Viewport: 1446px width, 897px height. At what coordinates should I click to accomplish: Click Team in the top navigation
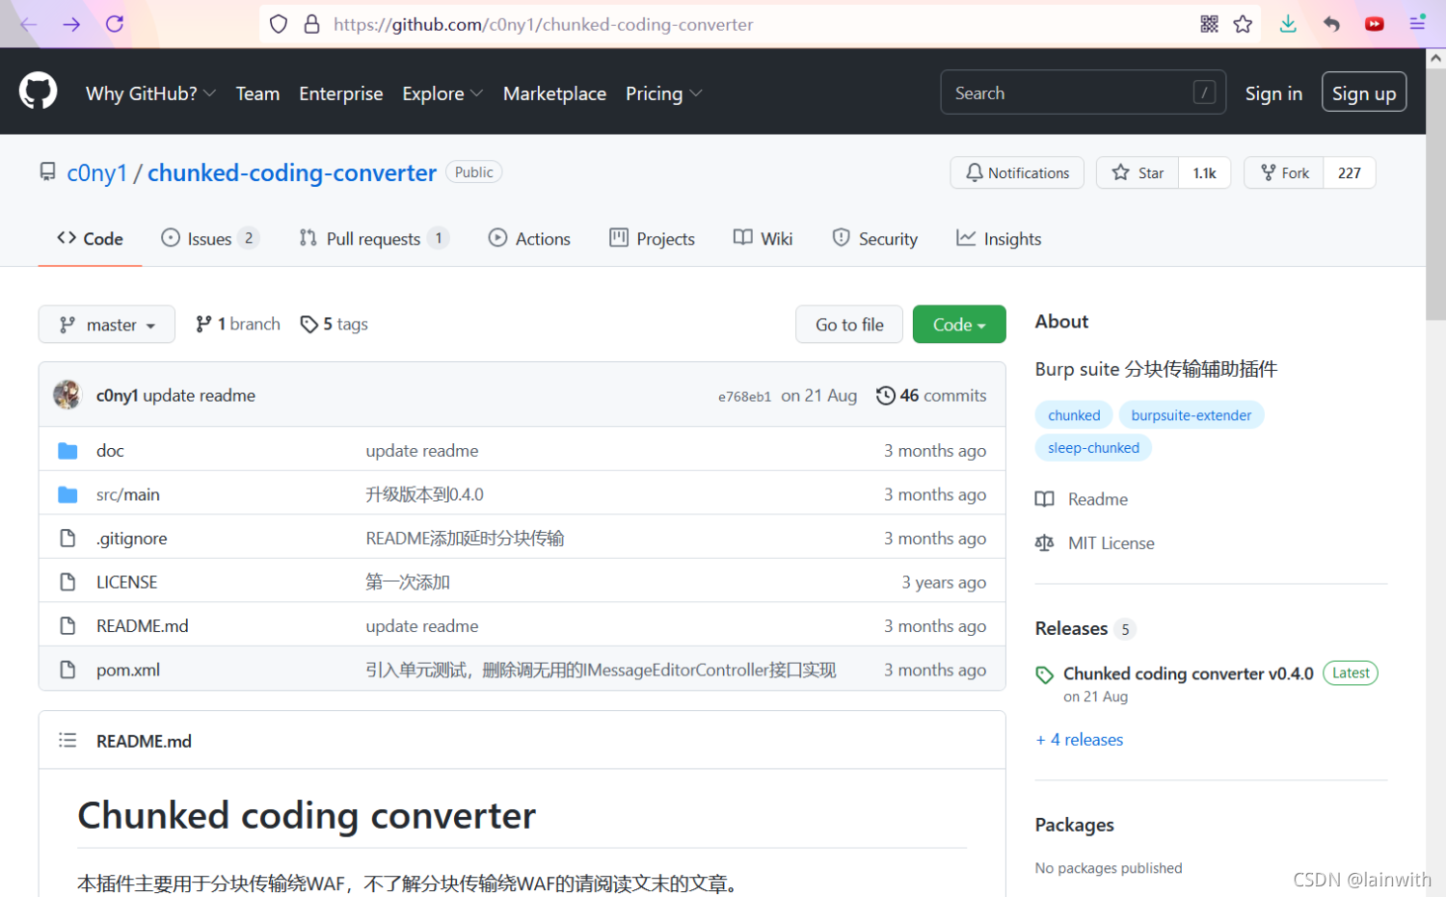coord(257,93)
